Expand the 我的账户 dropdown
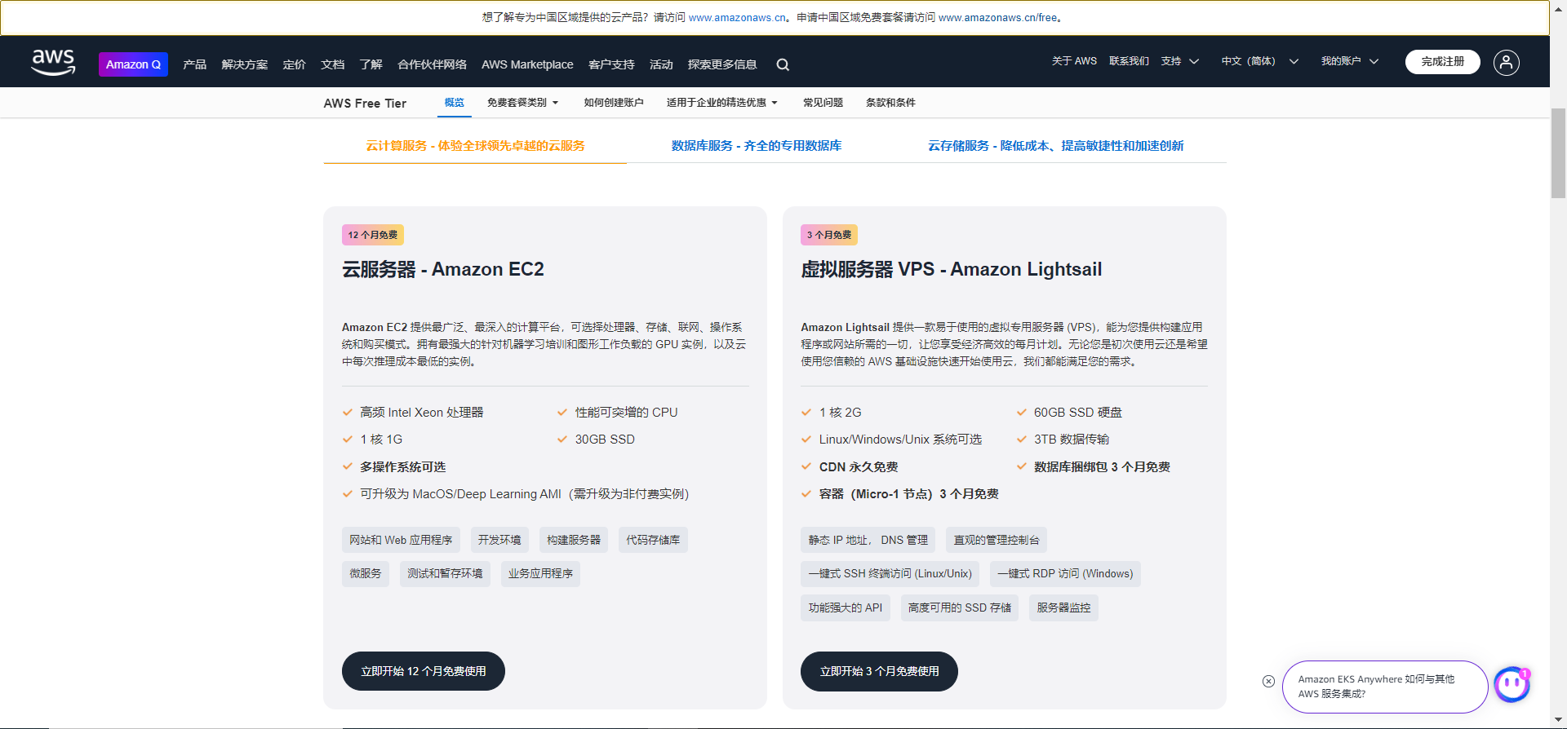This screenshot has width=1567, height=729. coord(1350,61)
